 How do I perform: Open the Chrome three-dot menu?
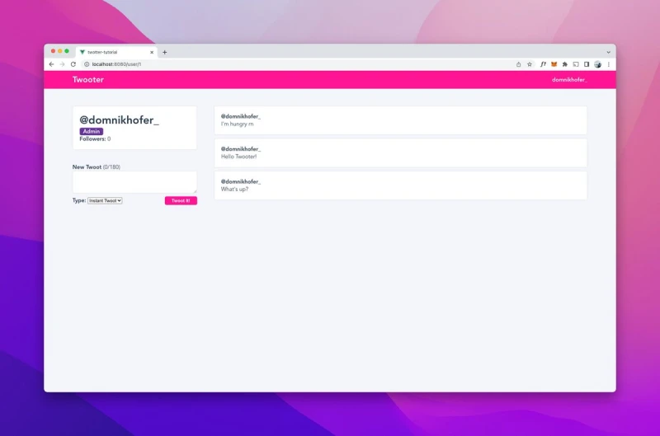608,64
